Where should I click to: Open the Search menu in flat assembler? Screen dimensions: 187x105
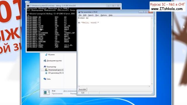point(91,15)
